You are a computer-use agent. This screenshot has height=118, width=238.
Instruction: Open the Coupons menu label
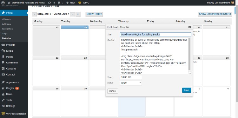coord(11,69)
